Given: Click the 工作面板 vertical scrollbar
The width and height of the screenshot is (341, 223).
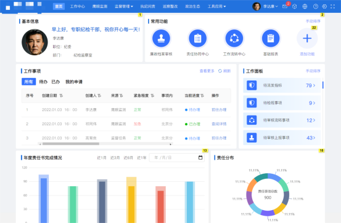Looking at the screenshot, I should point(323,85).
